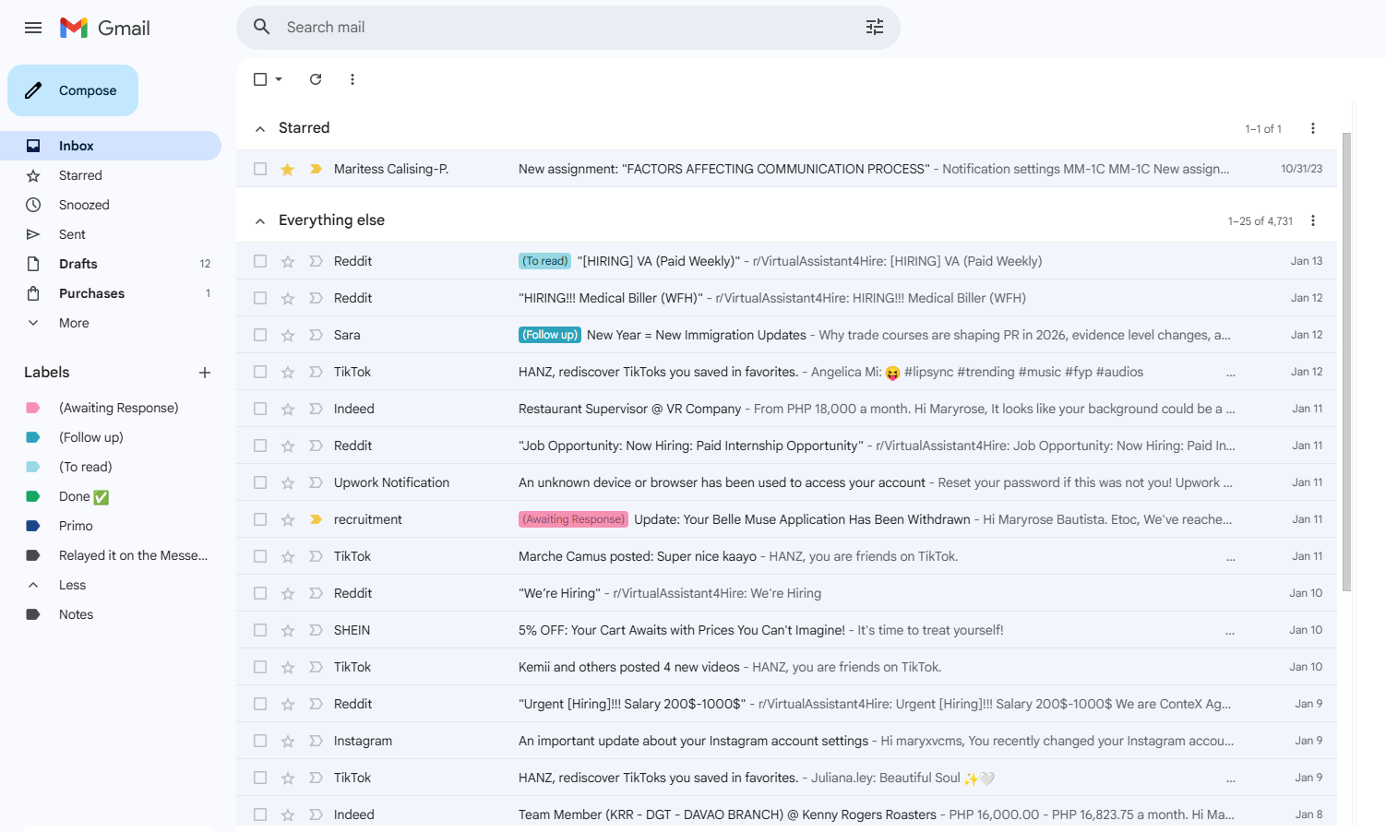Click the create new label plus icon
Viewport: 1386px width, 832px height.
(x=205, y=373)
